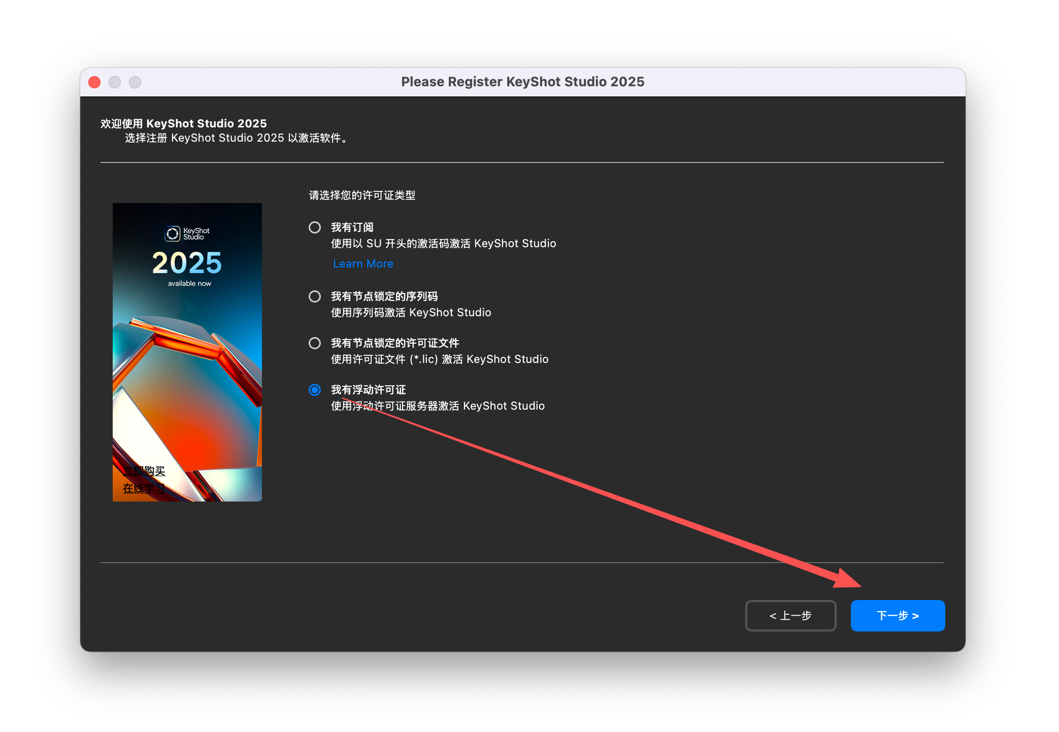Image resolution: width=1059 pixels, height=732 pixels.
Task: Click the 我有浮动许可证 floating license label
Action: (368, 390)
